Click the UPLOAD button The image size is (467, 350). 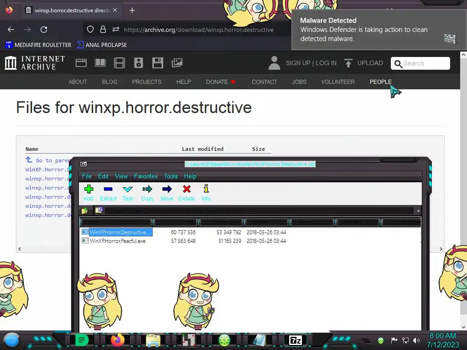tap(363, 63)
